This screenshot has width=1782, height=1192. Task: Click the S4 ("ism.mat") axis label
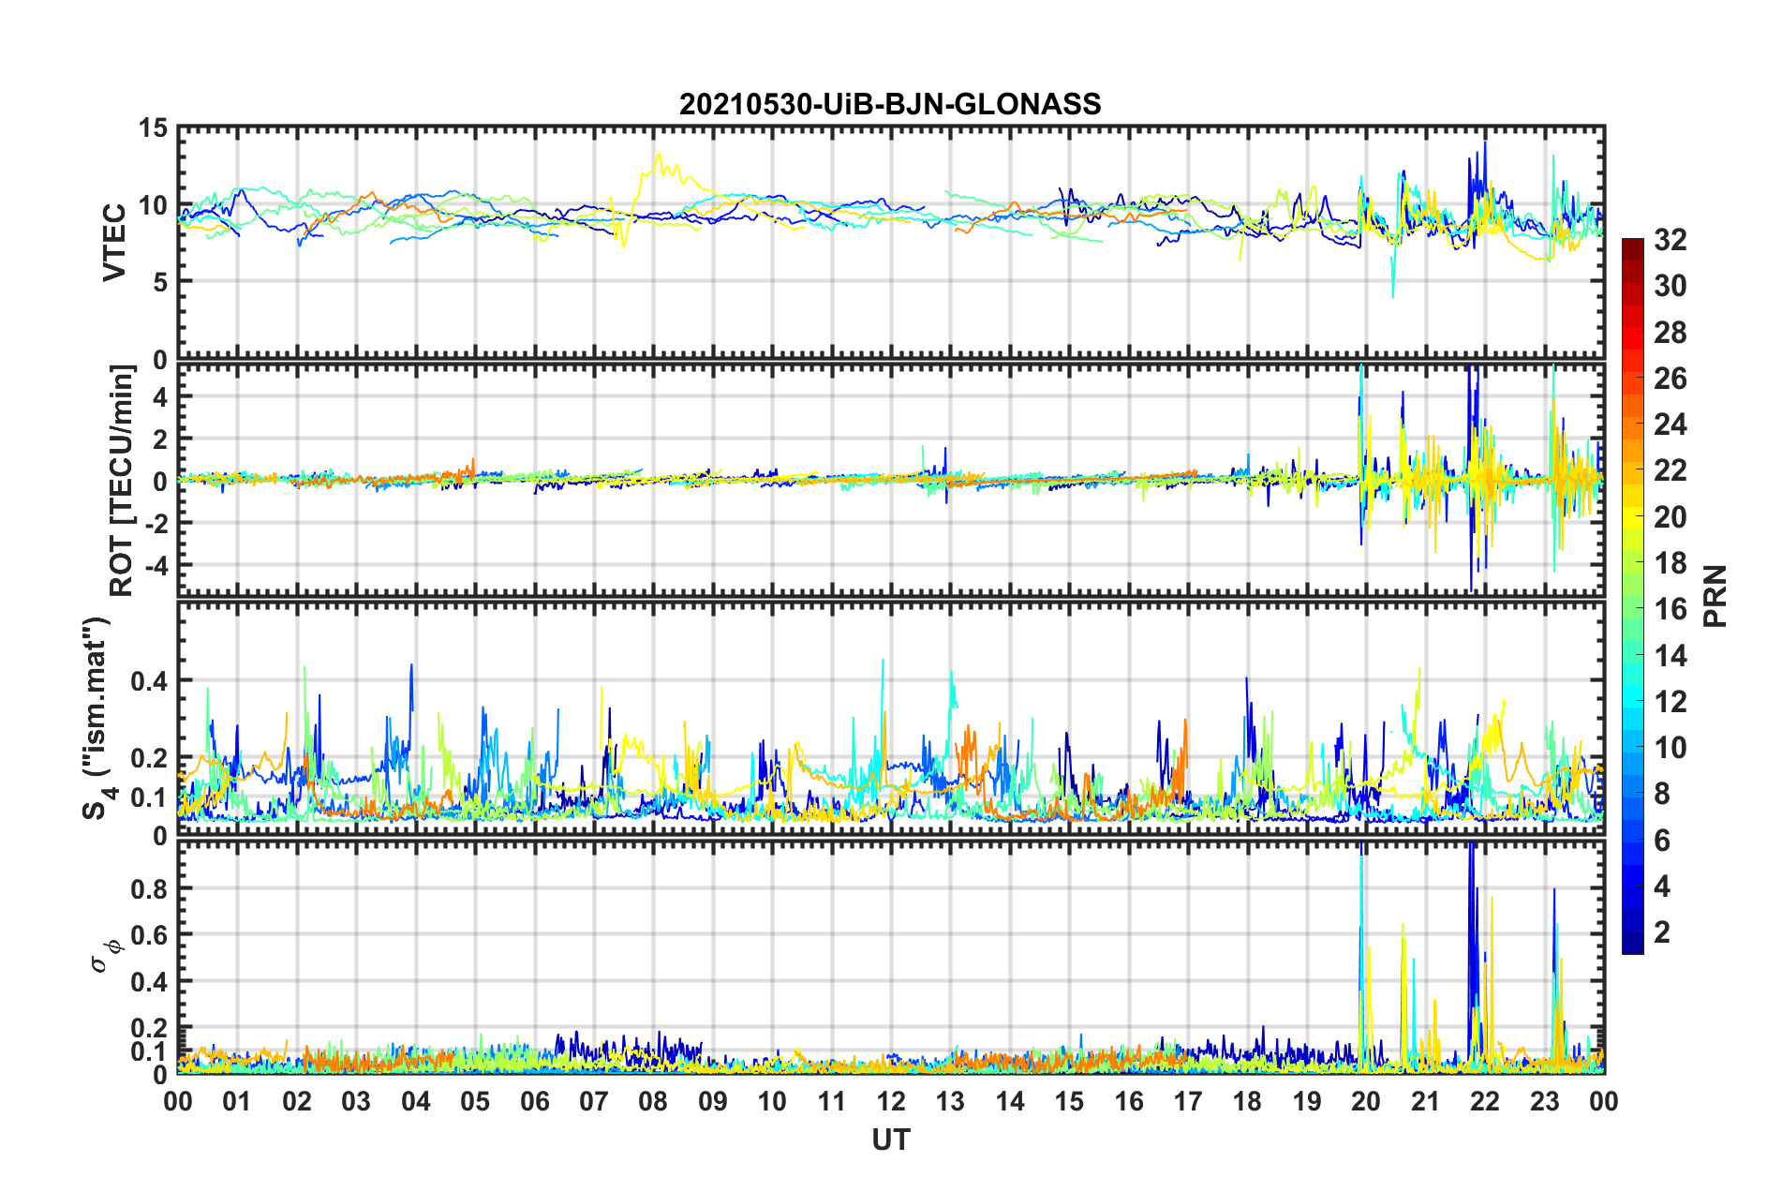click(x=99, y=718)
